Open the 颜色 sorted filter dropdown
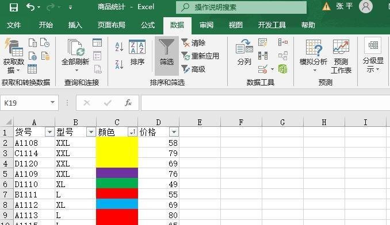Viewport: 390px width, 225px height. [132, 132]
